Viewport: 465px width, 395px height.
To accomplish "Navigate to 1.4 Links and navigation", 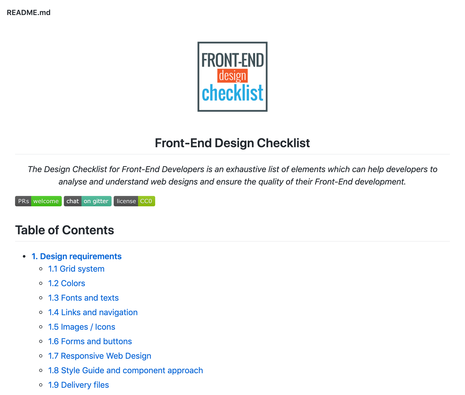I will point(93,312).
